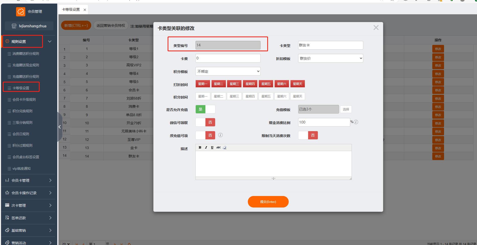Click the 会员卡管理 chart icon
Image resolution: width=477 pixels, height=245 pixels.
[x=7, y=180]
